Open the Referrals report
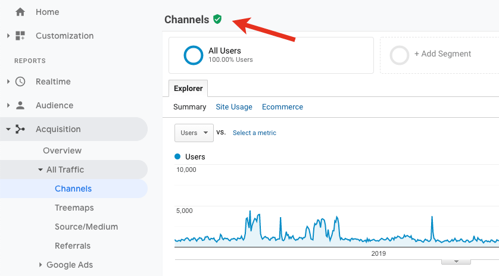499x276 pixels. coord(73,246)
